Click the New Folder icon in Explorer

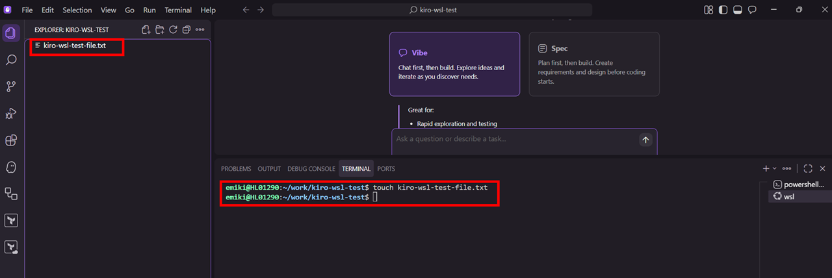(x=160, y=30)
